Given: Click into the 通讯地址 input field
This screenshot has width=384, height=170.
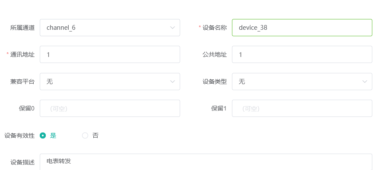Looking at the screenshot, I should pos(110,54).
